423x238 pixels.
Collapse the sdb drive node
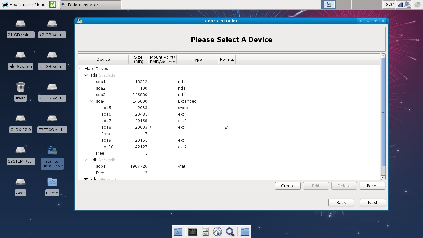86,160
